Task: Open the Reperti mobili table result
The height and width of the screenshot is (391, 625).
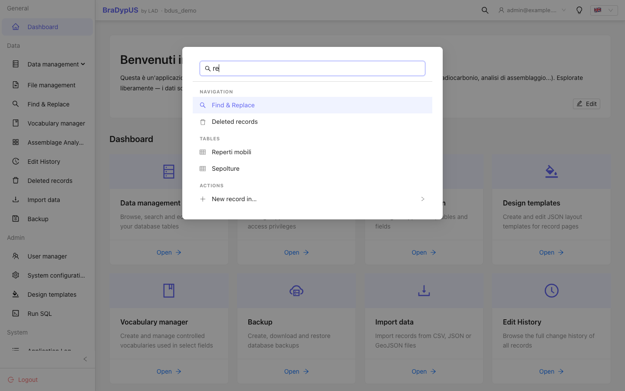Action: 312,152
